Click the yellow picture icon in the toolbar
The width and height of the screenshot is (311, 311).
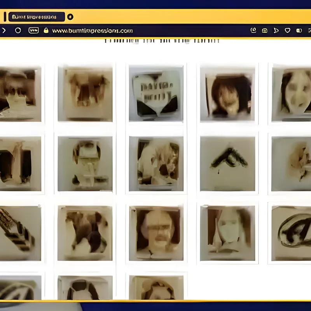pos(265,31)
